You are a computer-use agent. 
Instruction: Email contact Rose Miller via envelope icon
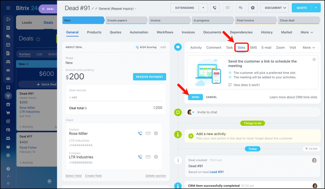click(x=148, y=133)
